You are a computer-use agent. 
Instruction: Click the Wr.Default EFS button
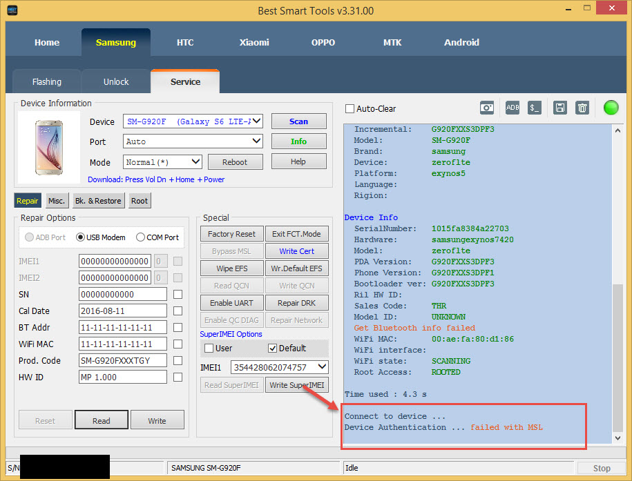point(296,268)
